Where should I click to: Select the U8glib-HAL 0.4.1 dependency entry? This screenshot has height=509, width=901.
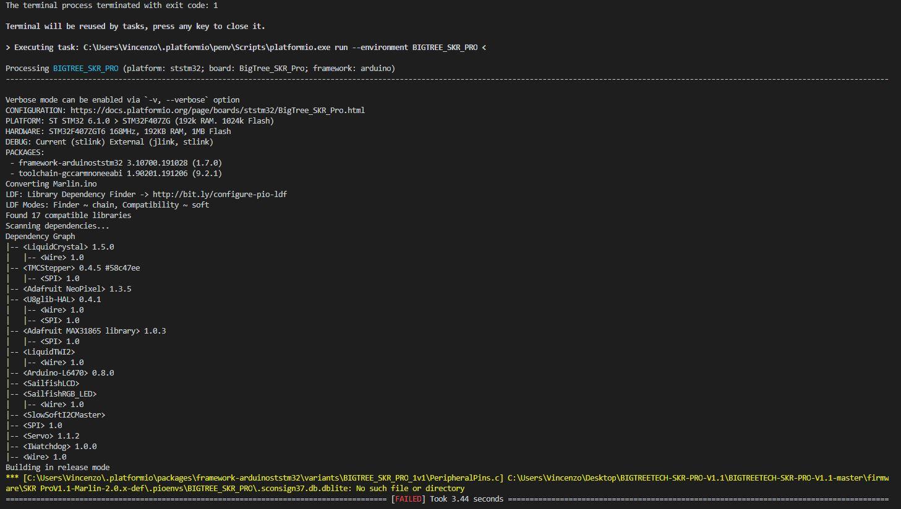pyautogui.click(x=62, y=299)
